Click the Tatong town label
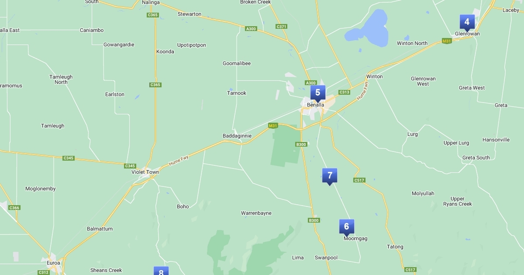The height and width of the screenshot is (275, 524). click(395, 247)
